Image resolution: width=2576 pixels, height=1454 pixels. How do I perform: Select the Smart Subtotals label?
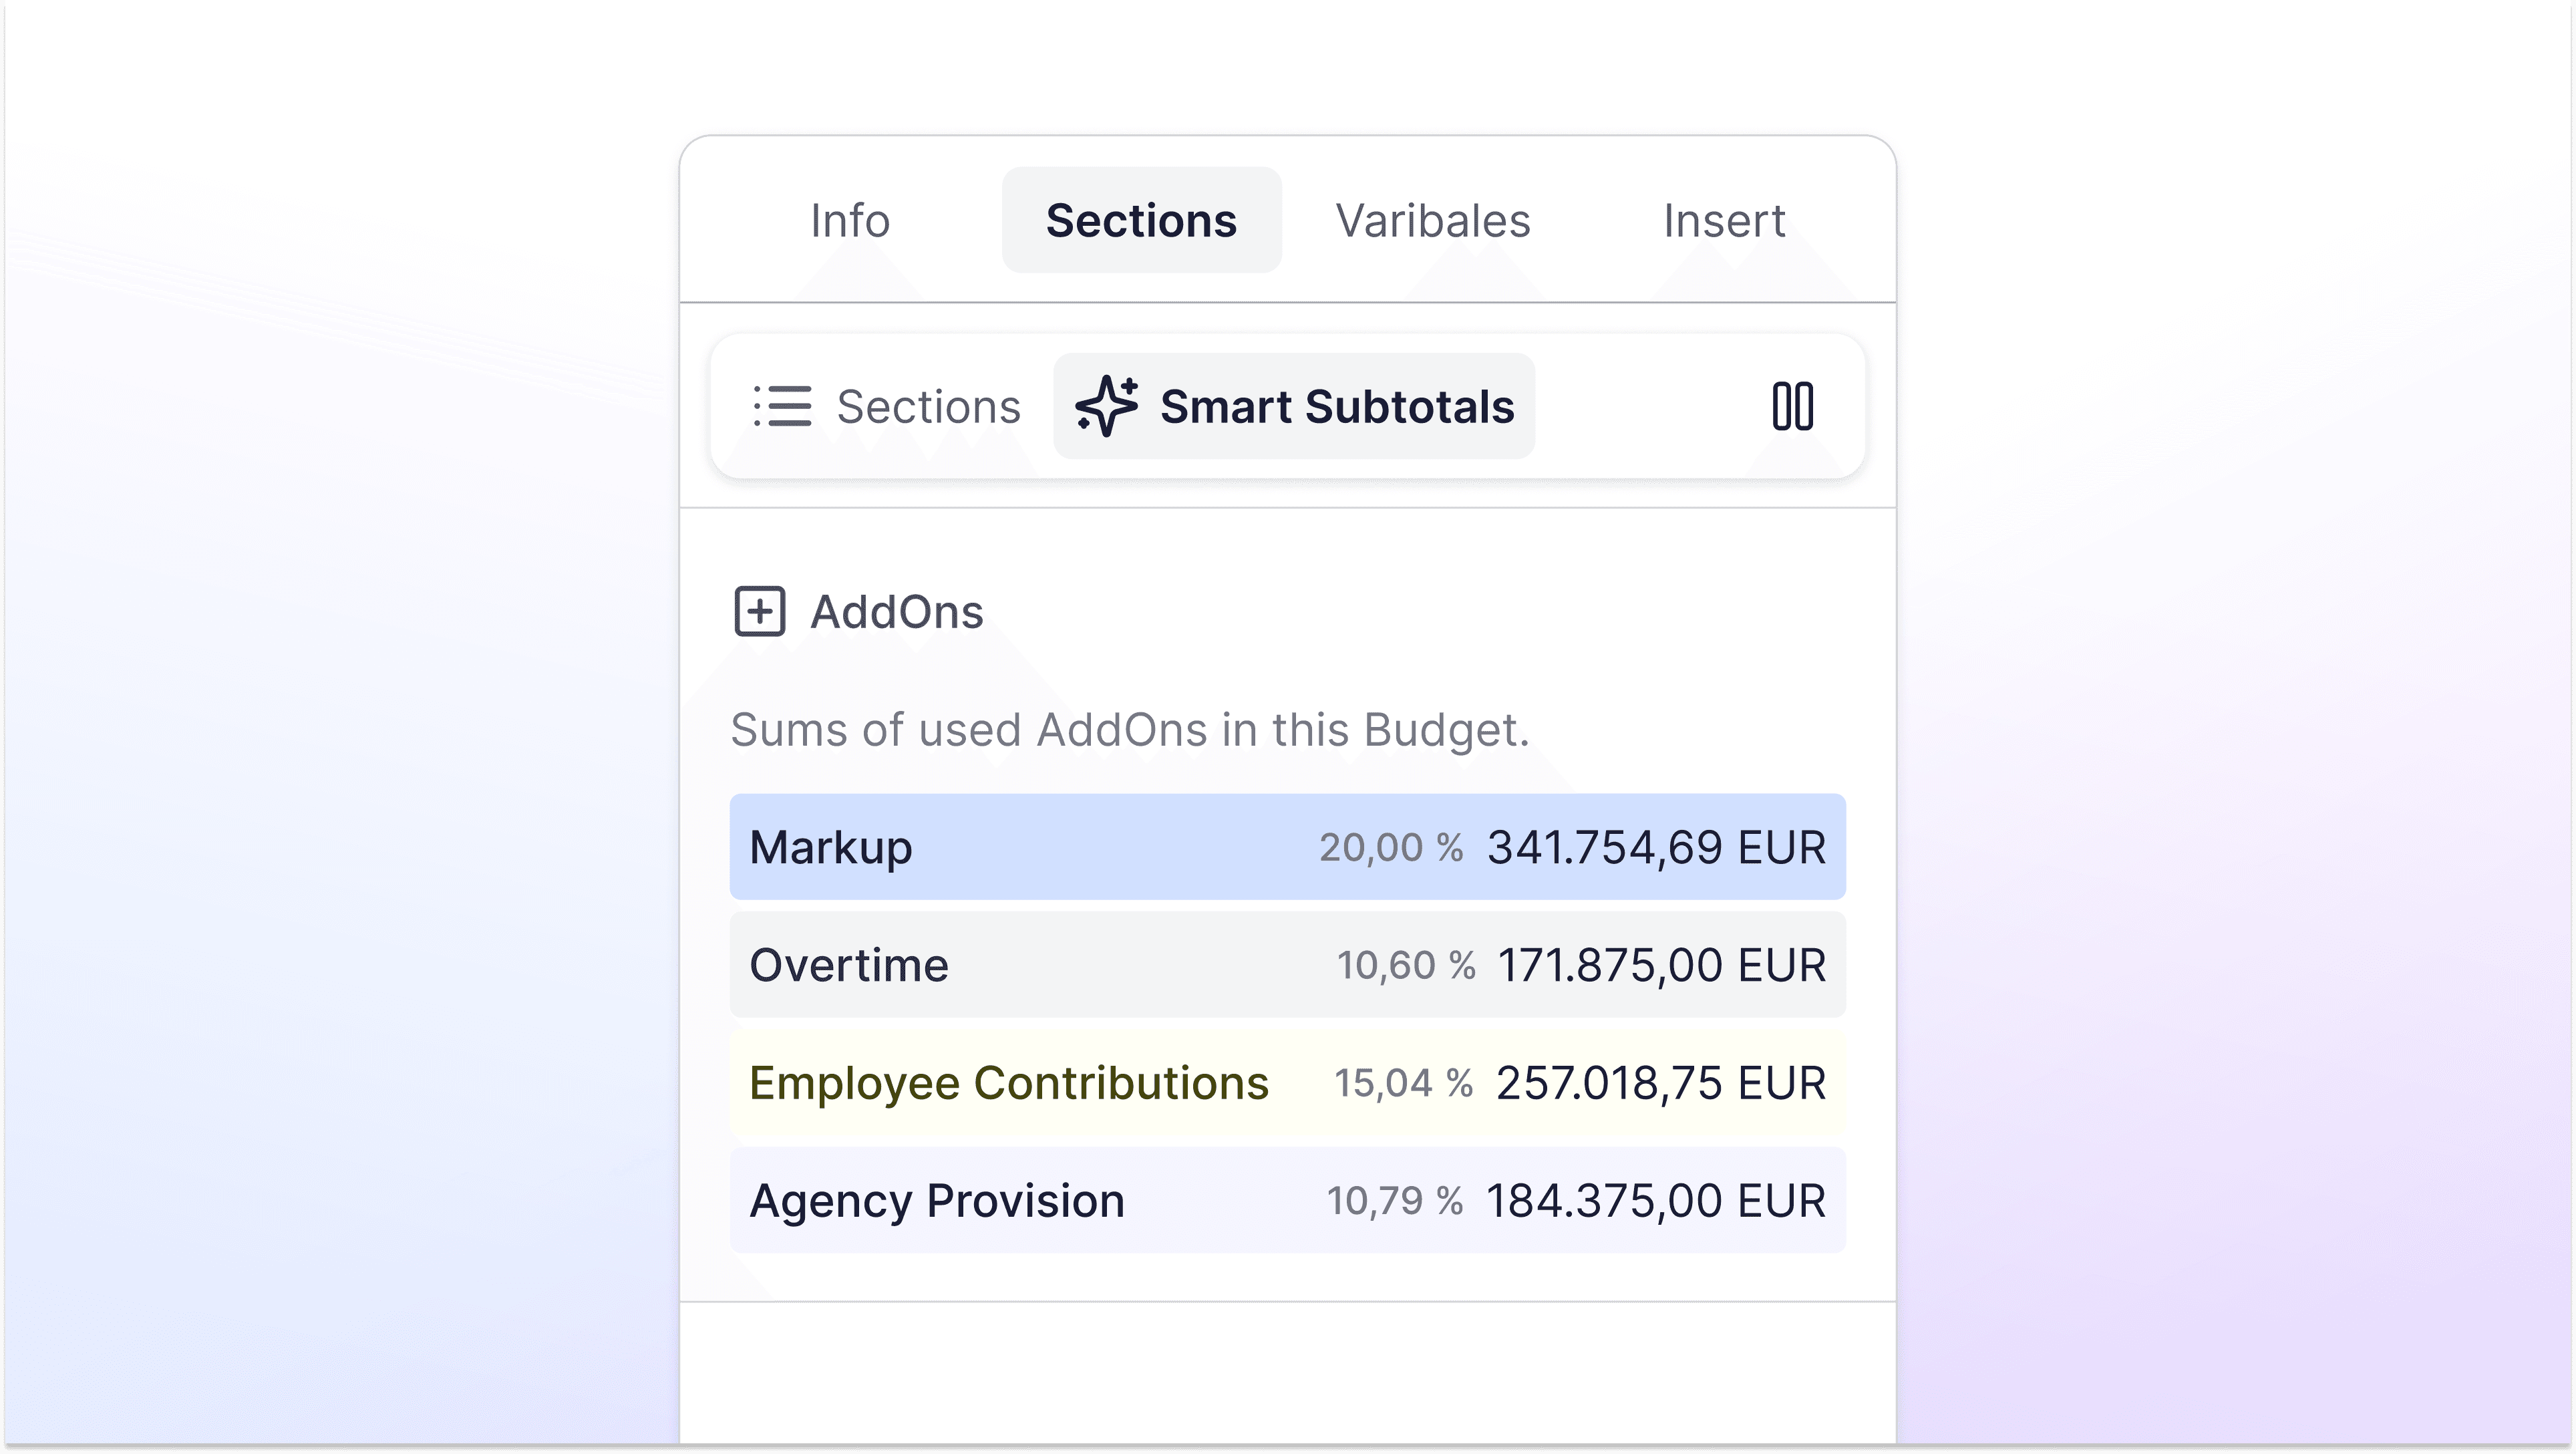point(1336,406)
